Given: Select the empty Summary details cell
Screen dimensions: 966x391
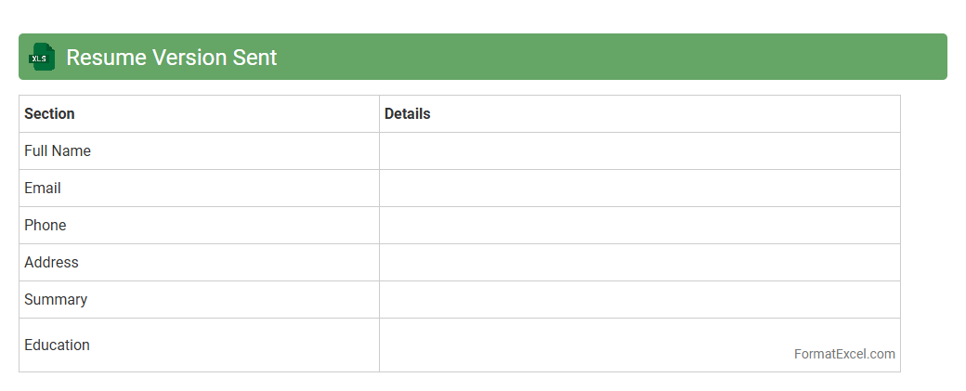Looking at the screenshot, I should (x=639, y=300).
